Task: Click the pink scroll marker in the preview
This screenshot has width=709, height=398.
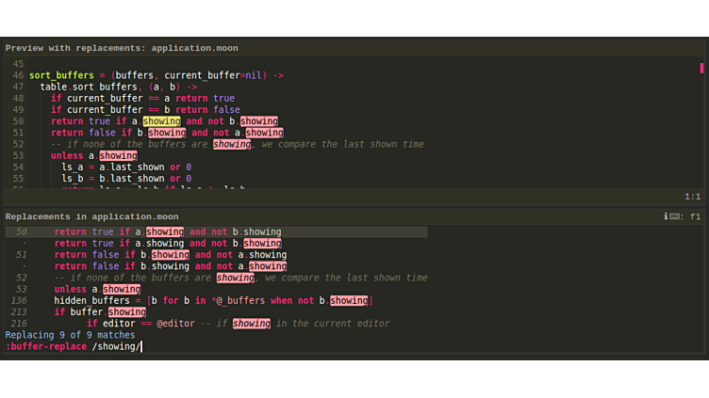Action: click(701, 68)
